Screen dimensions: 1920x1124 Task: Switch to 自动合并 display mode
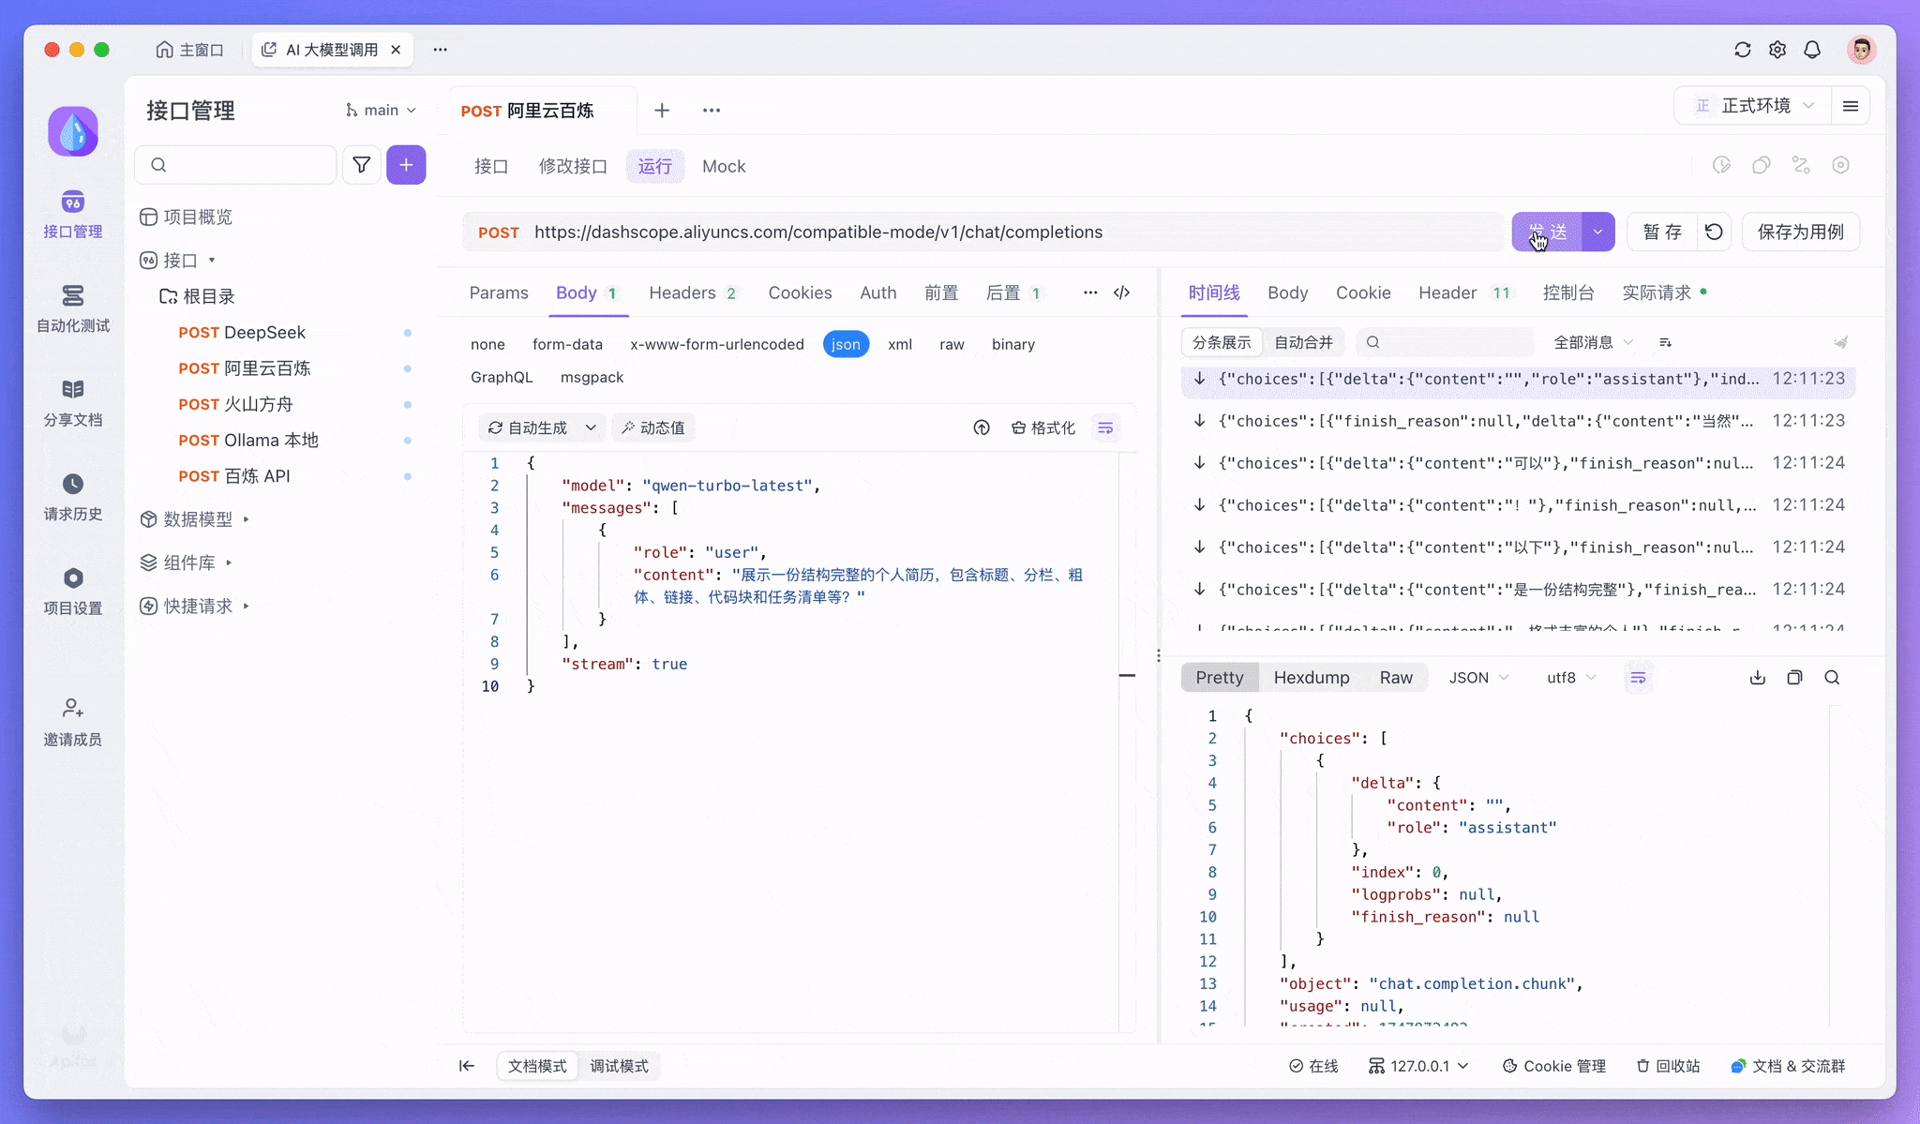[1303, 342]
